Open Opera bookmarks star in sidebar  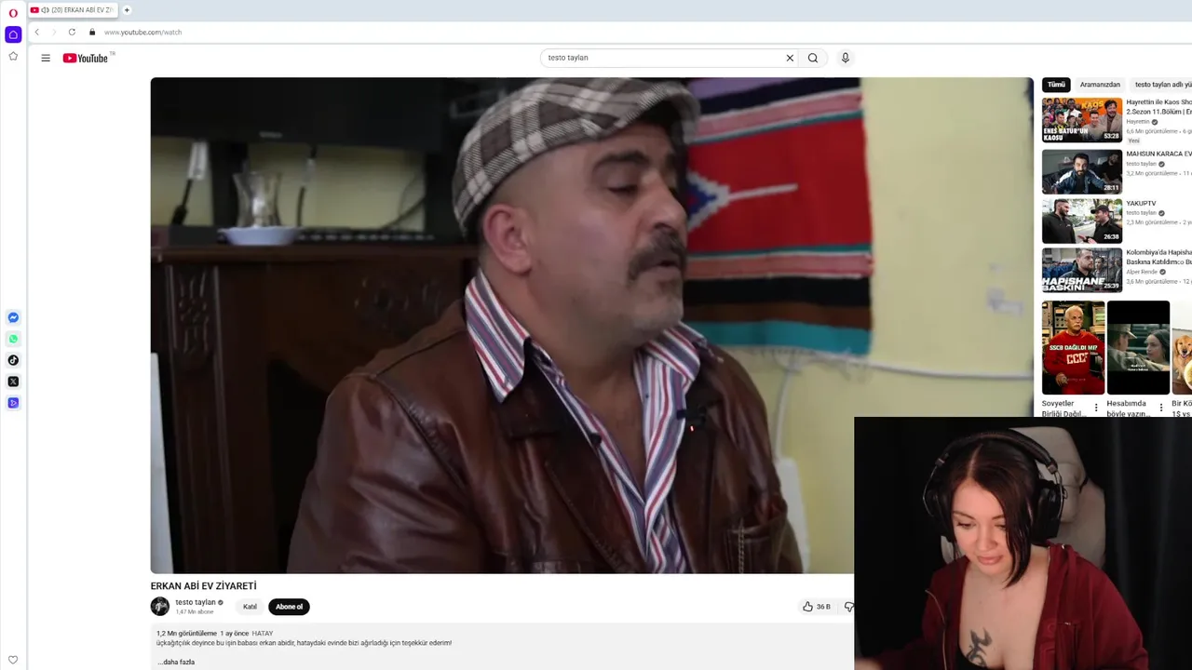13,56
